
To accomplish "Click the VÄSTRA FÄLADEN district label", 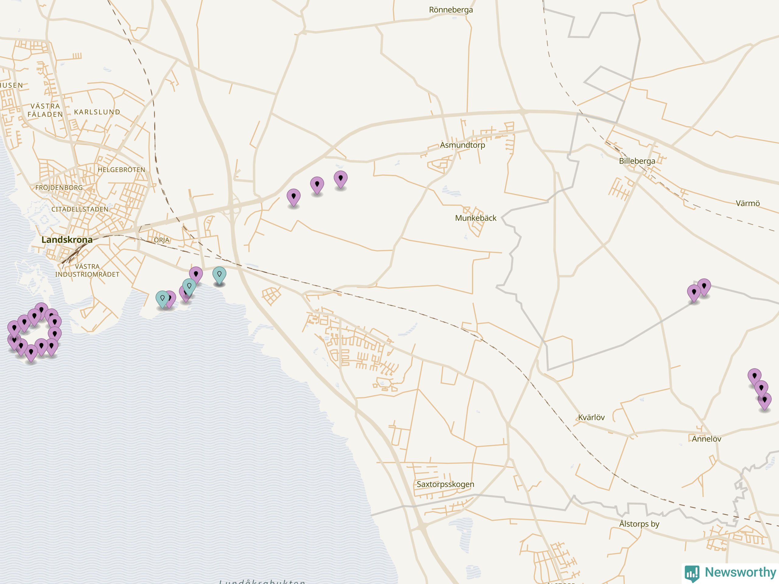I will click(45, 110).
